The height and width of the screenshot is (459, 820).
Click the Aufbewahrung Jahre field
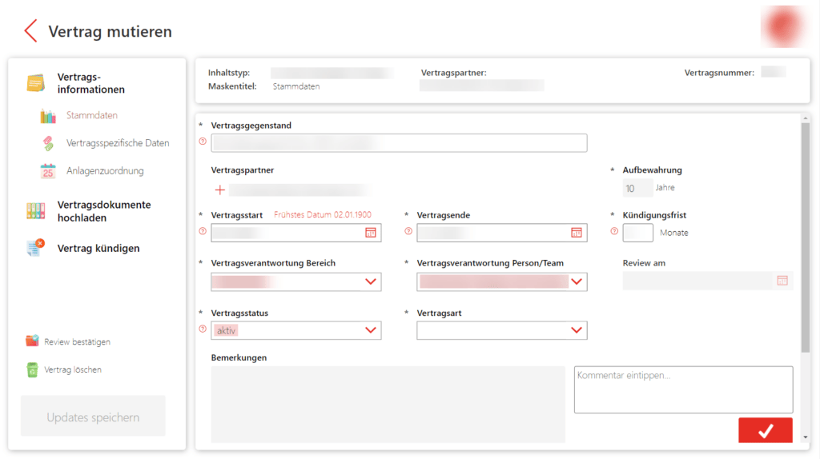tap(637, 188)
